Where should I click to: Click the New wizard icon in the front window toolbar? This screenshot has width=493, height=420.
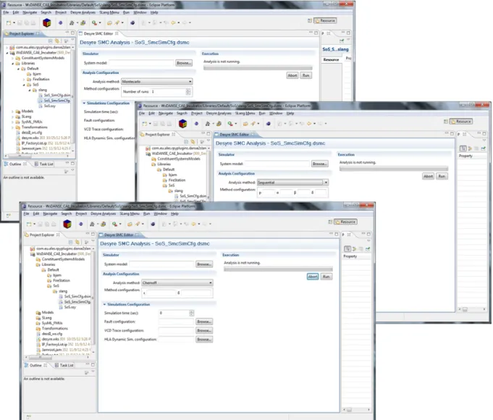point(29,224)
